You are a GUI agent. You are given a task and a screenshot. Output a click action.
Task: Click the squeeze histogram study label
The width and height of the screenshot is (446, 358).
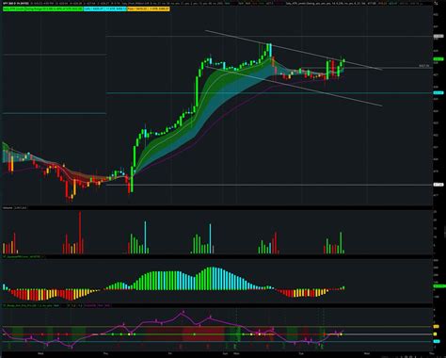tap(23, 257)
